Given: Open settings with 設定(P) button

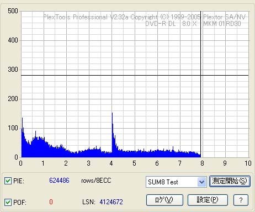Looking at the screenshot, I should (x=208, y=200).
